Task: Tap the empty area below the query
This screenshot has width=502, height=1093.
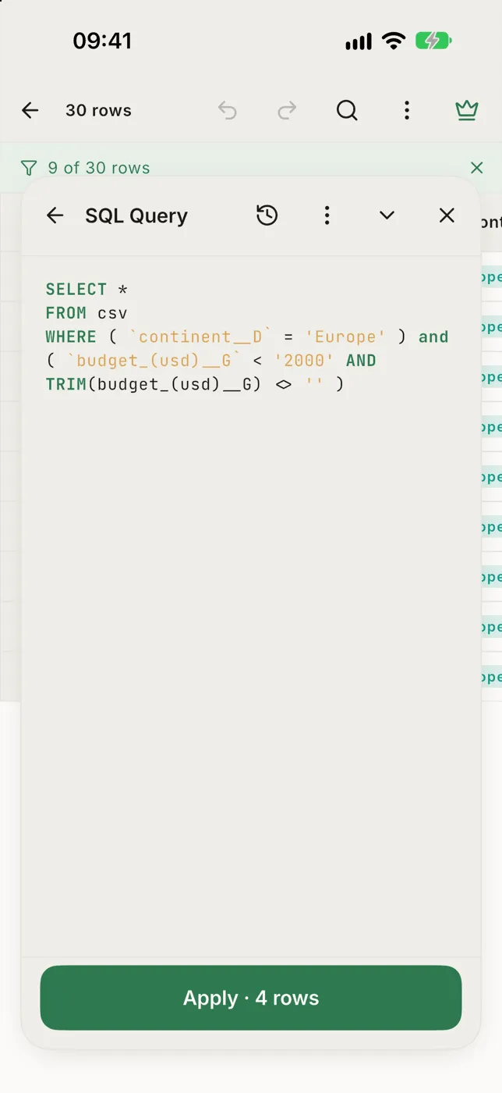Action: point(251,671)
